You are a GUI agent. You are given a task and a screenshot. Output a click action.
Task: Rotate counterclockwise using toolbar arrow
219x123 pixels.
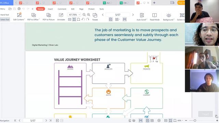[83, 19]
